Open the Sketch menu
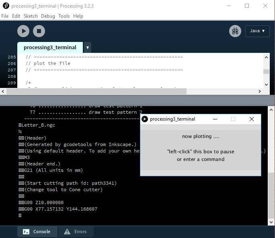The height and width of the screenshot is (238, 275). click(x=31, y=16)
